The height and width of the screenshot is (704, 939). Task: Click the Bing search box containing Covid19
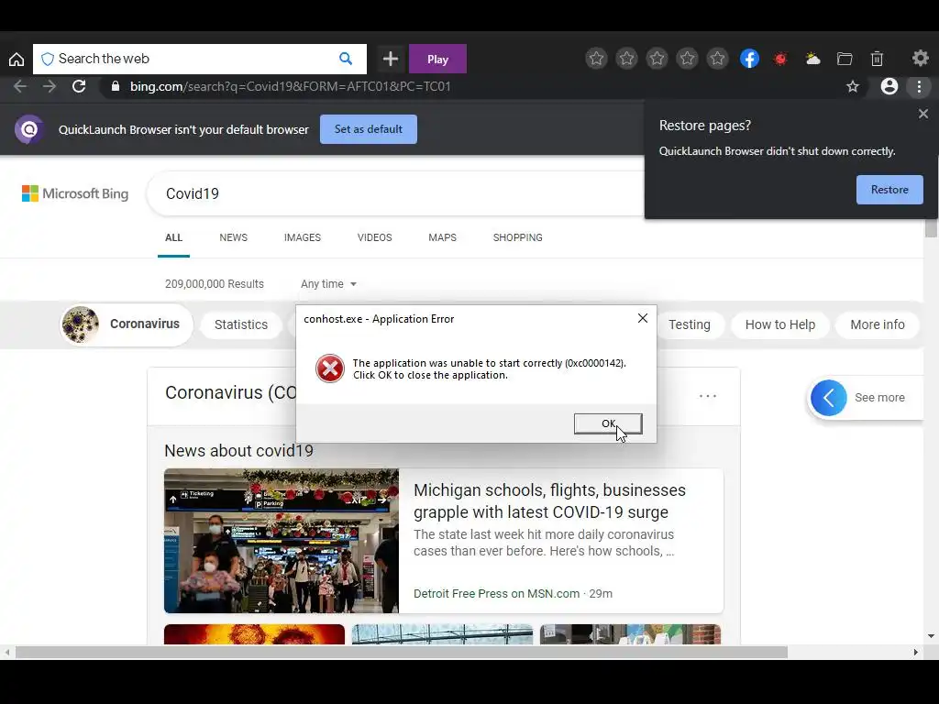pyautogui.click(x=395, y=193)
